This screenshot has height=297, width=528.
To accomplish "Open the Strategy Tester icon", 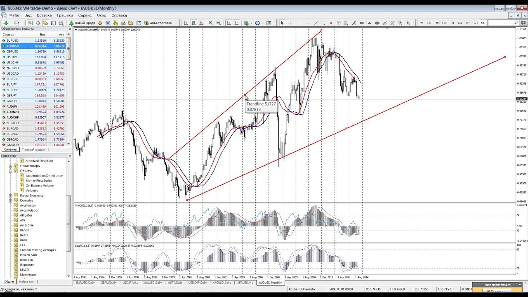I will pyautogui.click(x=61, y=23).
